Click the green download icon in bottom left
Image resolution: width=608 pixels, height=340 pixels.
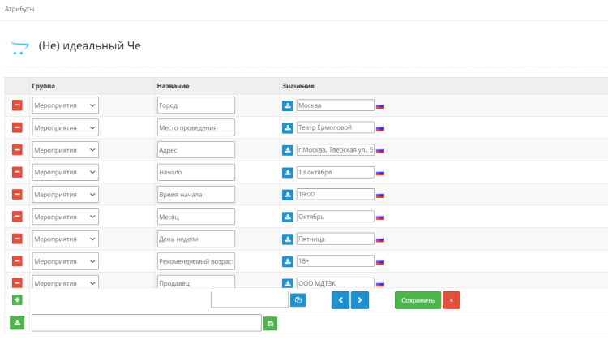pyautogui.click(x=17, y=323)
